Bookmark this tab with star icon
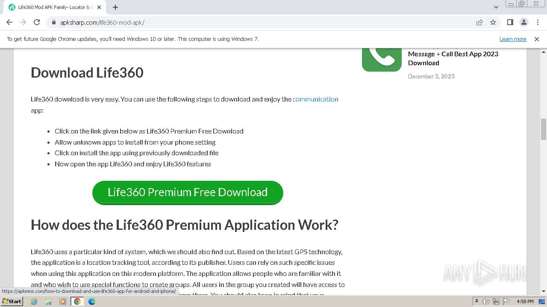 point(493,22)
